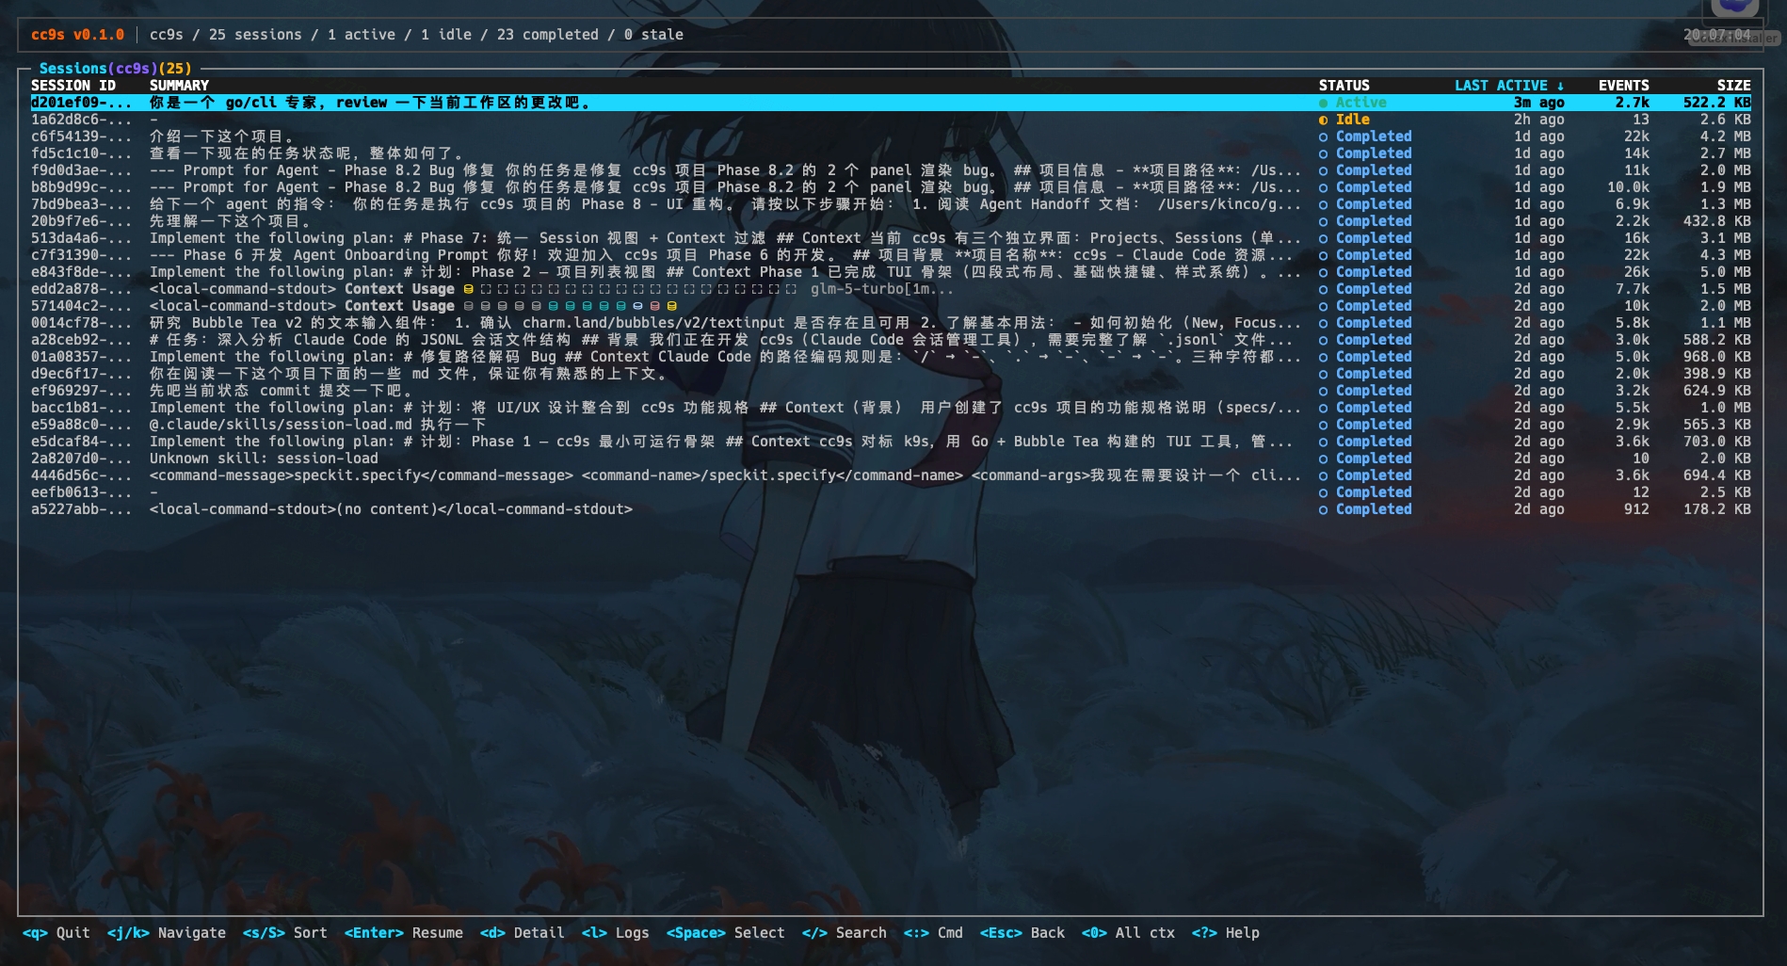Click the Enter Resume shortcut hint

[404, 933]
